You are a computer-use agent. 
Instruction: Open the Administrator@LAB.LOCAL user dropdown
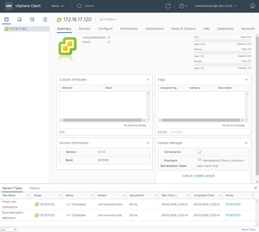(216, 6)
